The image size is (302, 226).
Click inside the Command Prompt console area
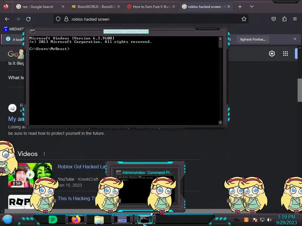point(124,81)
